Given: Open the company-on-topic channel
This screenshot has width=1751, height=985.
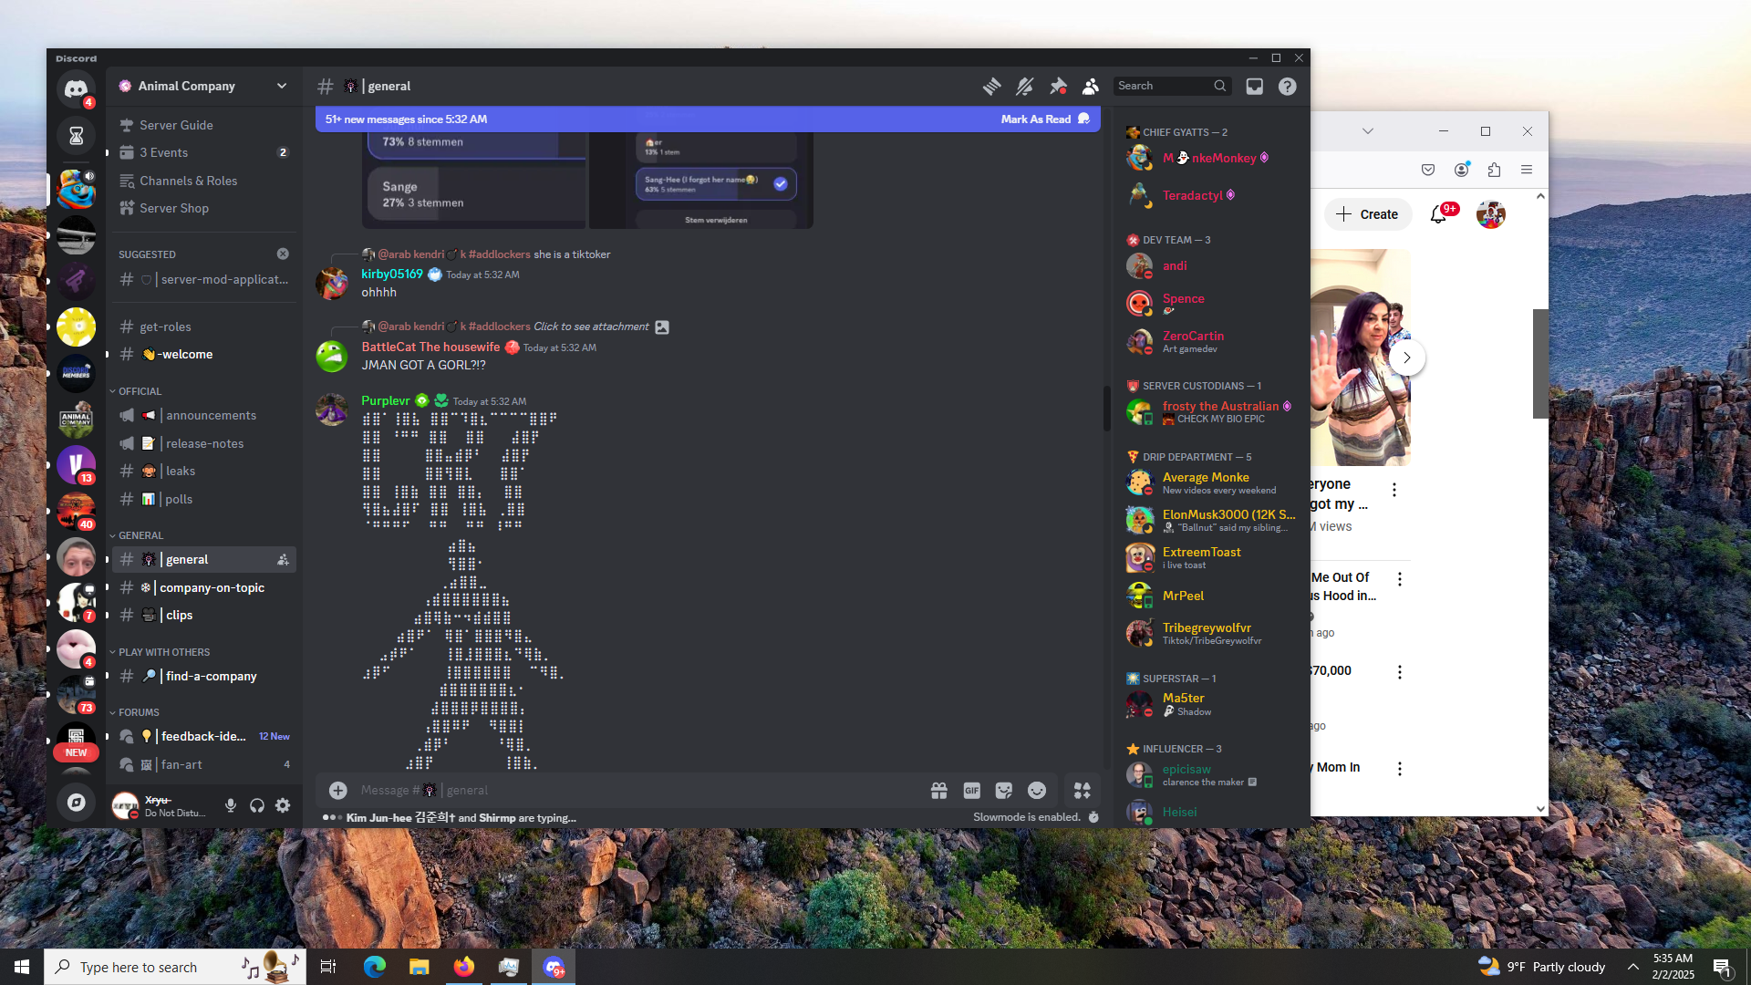Looking at the screenshot, I should point(212,587).
